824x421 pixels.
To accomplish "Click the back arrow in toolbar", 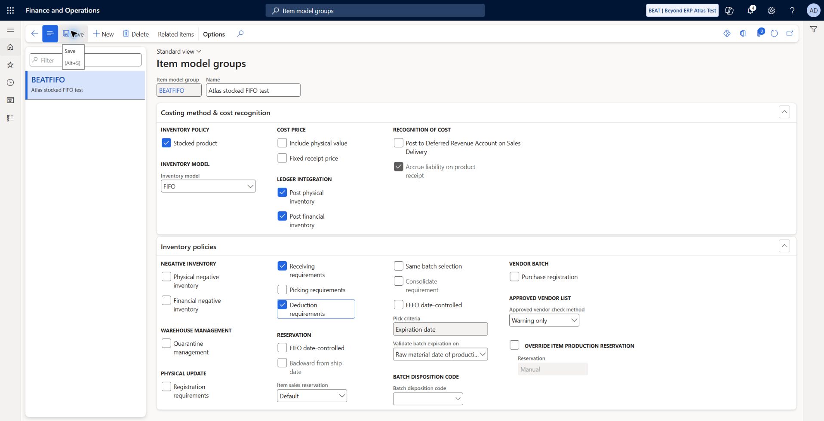I will [35, 34].
